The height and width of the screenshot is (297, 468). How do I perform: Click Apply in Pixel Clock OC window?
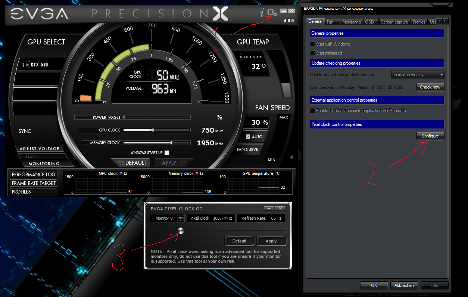(271, 241)
